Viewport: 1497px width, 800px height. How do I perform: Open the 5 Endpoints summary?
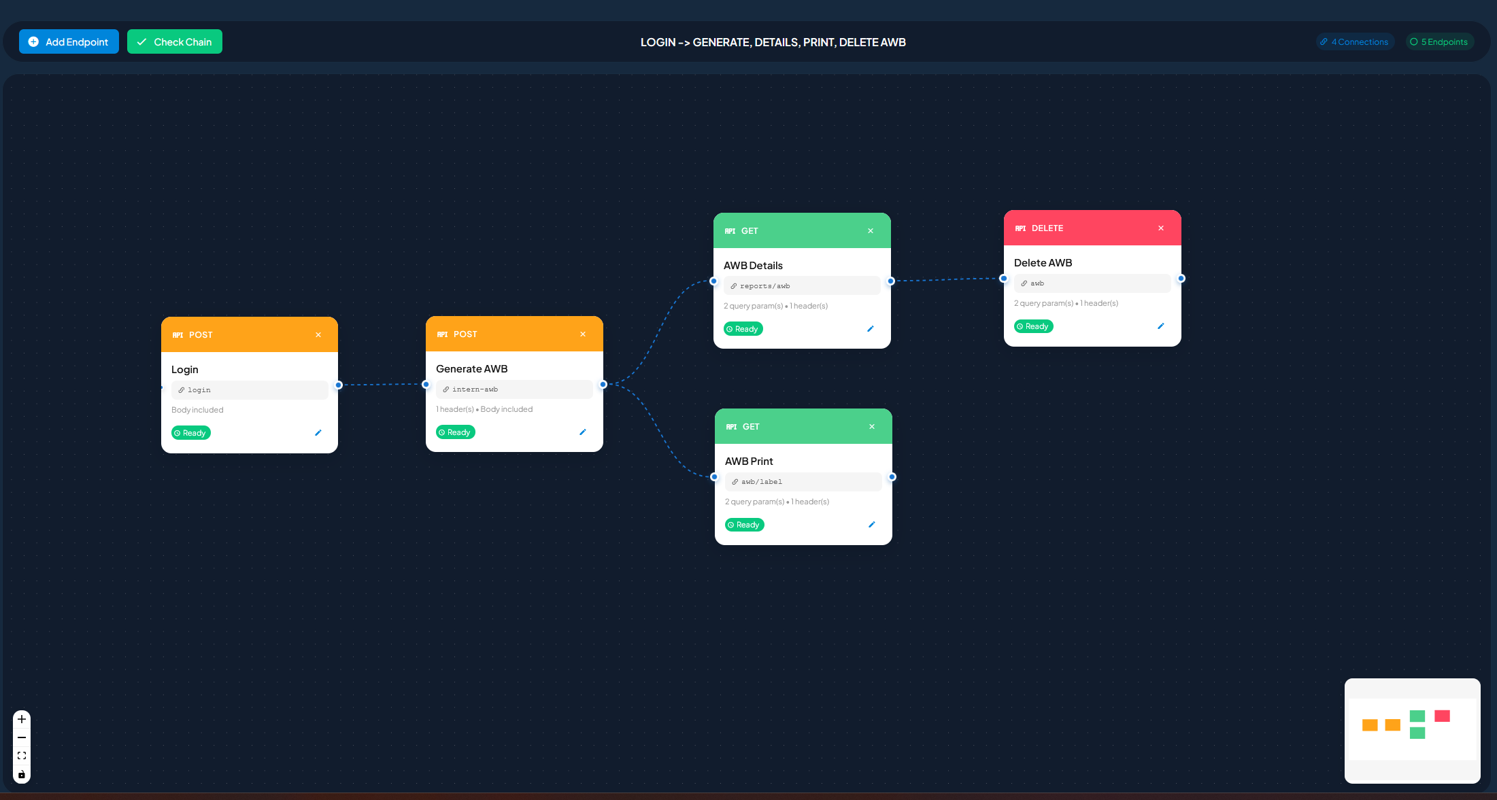tap(1439, 41)
